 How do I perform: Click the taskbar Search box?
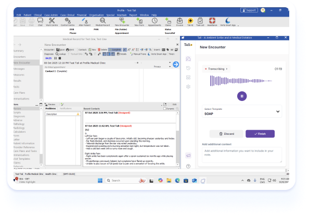pyautogui.click(x=125, y=181)
